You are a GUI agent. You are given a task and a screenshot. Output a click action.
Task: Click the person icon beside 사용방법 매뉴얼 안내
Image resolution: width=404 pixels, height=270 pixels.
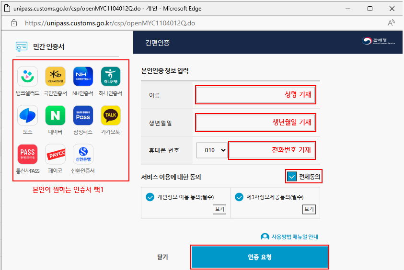coord(265,236)
